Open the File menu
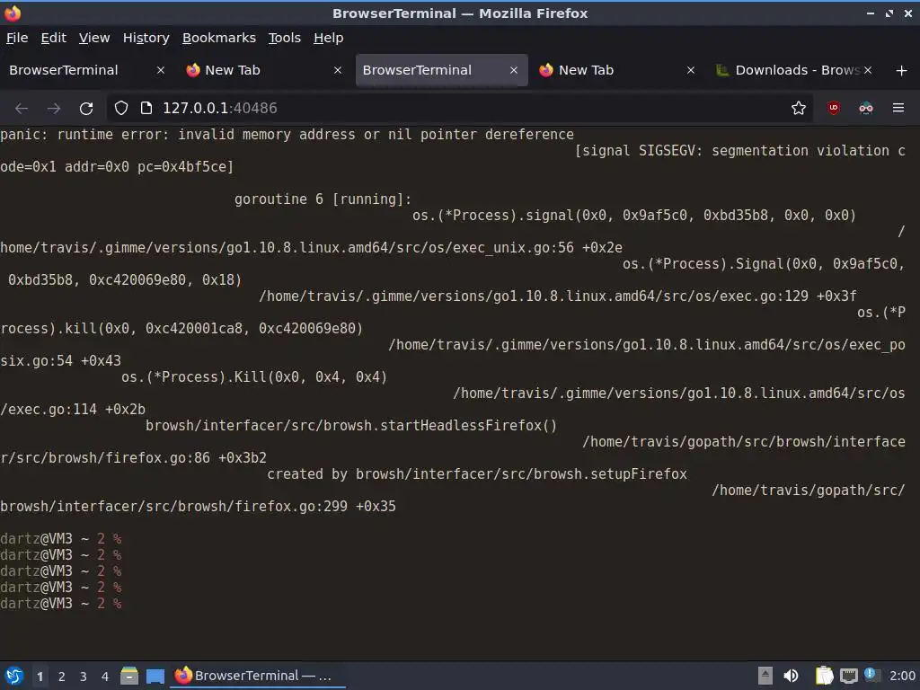This screenshot has height=690, width=920. point(17,38)
